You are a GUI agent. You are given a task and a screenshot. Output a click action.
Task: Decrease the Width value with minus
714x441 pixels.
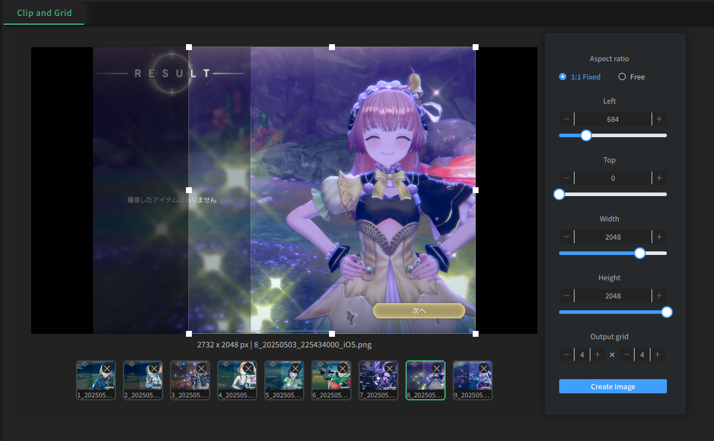[566, 237]
